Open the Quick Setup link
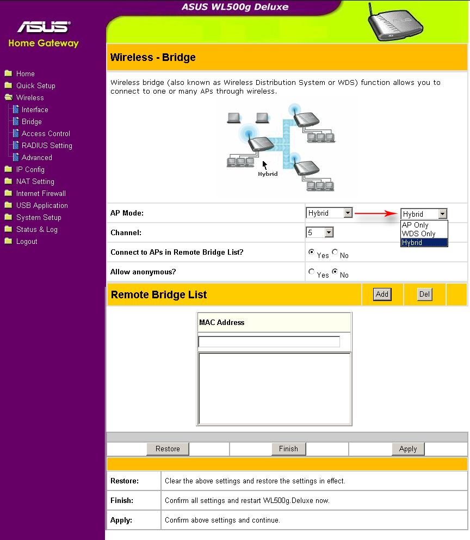Viewport: 470px width, 540px height. [x=36, y=86]
